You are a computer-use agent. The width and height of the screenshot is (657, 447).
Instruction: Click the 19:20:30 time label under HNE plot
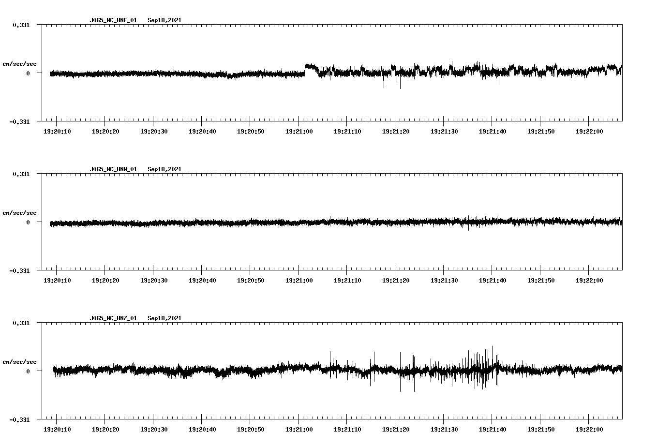[x=153, y=132]
